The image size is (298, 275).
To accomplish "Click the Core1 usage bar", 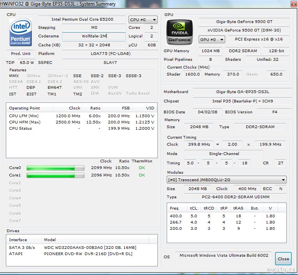I will click(x=55, y=175).
